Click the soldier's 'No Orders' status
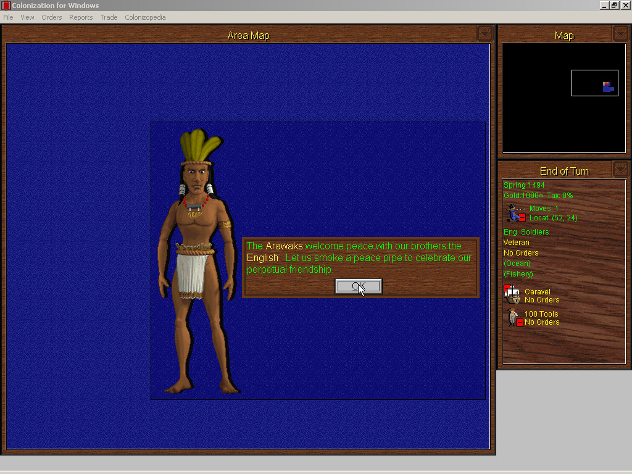The image size is (632, 474). coord(521,252)
